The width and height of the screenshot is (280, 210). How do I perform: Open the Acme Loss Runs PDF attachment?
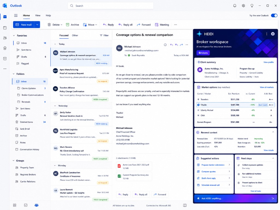coord(134,166)
